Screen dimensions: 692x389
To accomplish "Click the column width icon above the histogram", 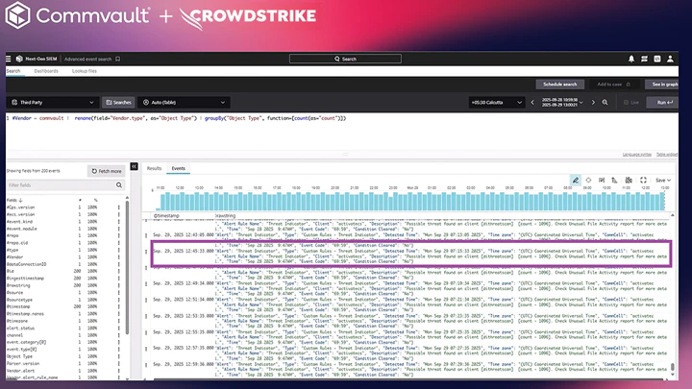I will click(x=602, y=180).
